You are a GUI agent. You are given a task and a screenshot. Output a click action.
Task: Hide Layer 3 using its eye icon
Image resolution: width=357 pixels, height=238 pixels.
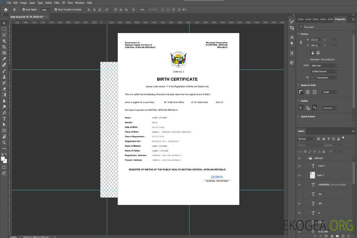[x=299, y=175]
